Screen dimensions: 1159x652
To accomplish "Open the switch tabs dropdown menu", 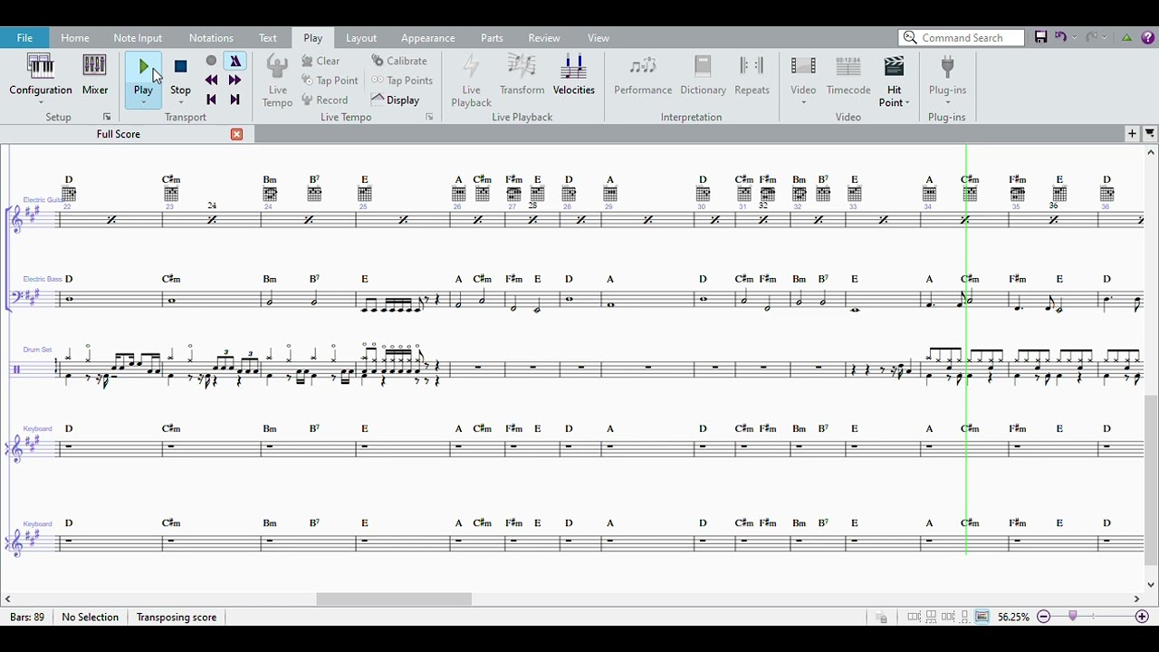I will pos(1150,134).
